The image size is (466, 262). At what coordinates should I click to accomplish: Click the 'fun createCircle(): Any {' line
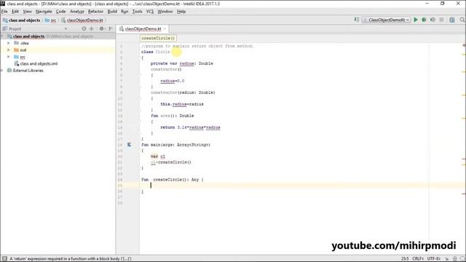coord(173,180)
